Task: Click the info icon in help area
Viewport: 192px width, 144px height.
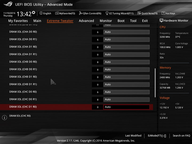Action: 5,118
